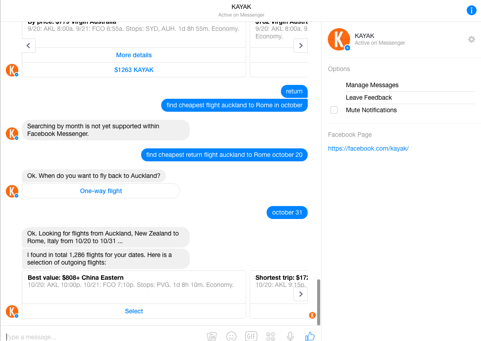
Task: Open the emoji picker smiley icon
Action: click(231, 337)
